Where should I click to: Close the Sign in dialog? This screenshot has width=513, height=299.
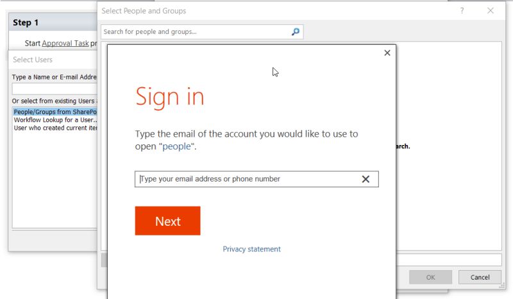pyautogui.click(x=387, y=53)
